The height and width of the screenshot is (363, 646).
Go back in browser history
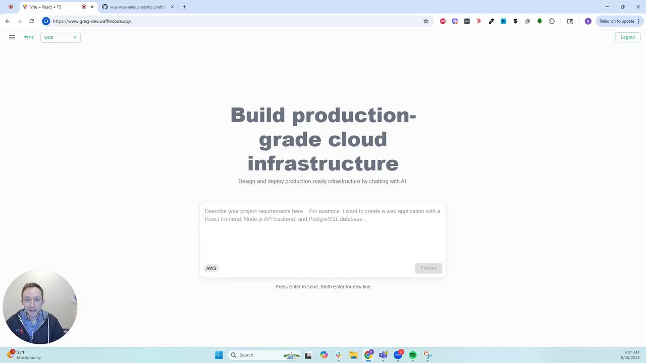coord(8,21)
